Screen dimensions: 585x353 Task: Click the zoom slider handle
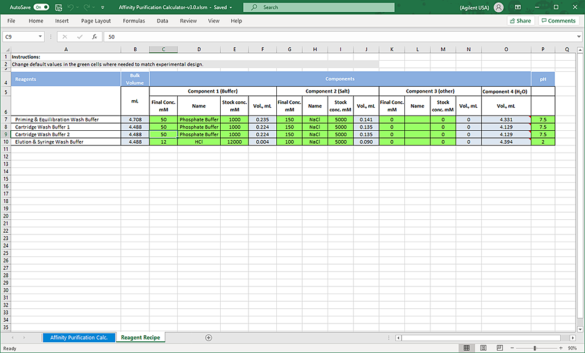535,348
